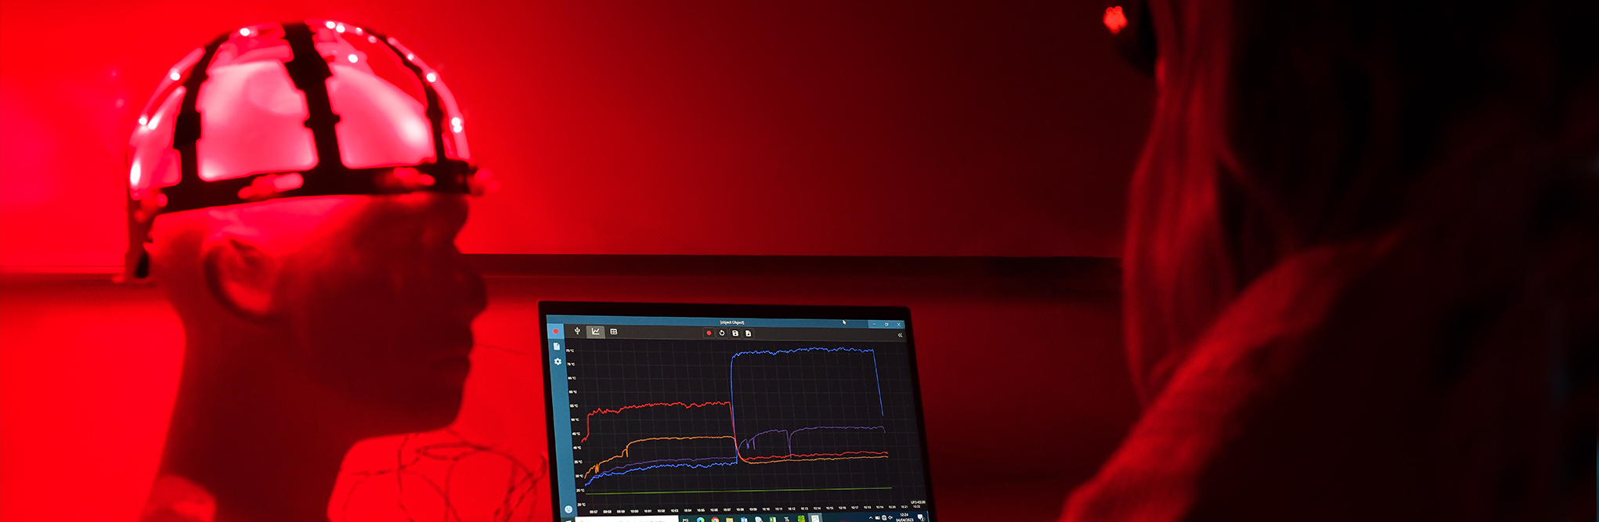The image size is (1599, 522).
Task: Save the chart data with the floppy icon
Action: click(x=735, y=333)
